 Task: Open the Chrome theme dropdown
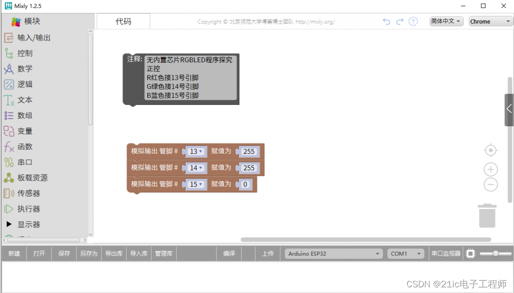(x=490, y=21)
